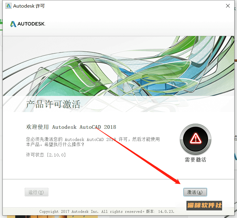Screen dimensions: 237x218
Task: Click the Copyright 2017 Autodesk Inc. footer text
Action: pos(107,211)
